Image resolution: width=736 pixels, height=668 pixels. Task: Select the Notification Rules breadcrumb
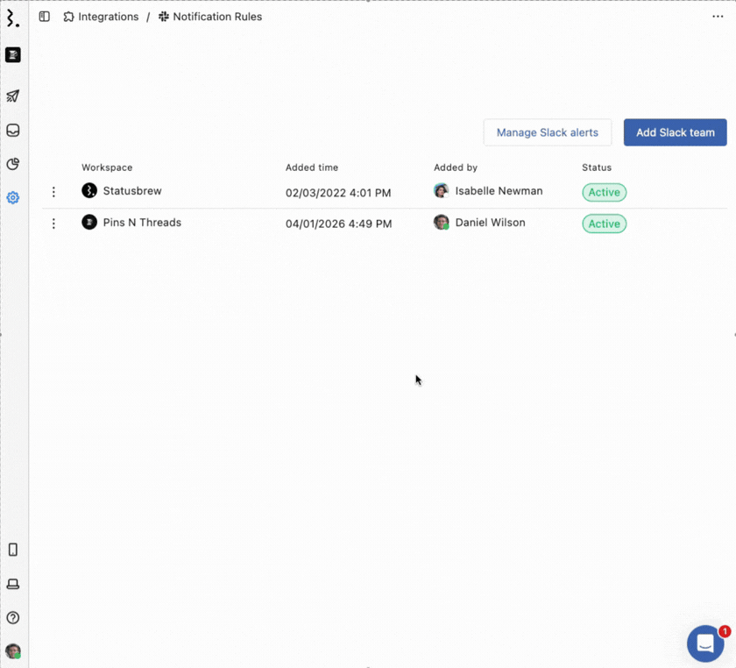[217, 16]
